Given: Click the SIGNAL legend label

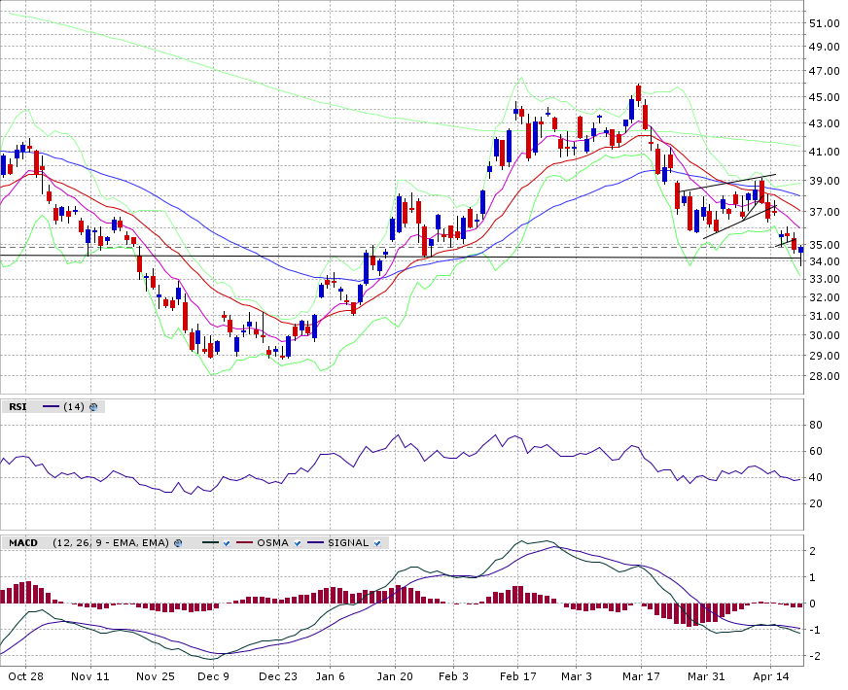Looking at the screenshot, I should (348, 543).
